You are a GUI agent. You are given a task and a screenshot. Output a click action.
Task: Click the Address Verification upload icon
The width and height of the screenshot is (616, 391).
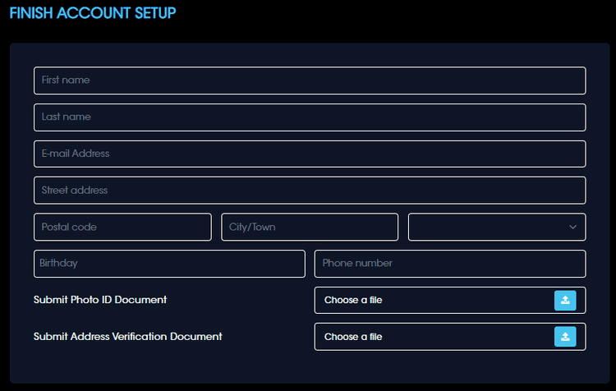[565, 336]
